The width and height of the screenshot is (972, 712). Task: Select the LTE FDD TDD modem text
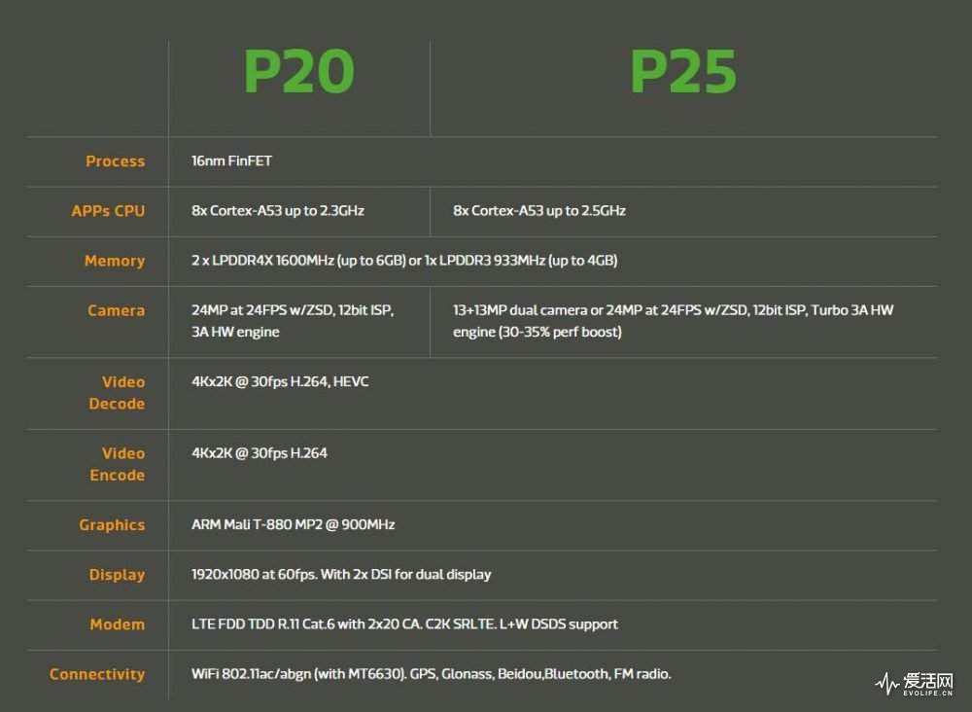pos(404,624)
